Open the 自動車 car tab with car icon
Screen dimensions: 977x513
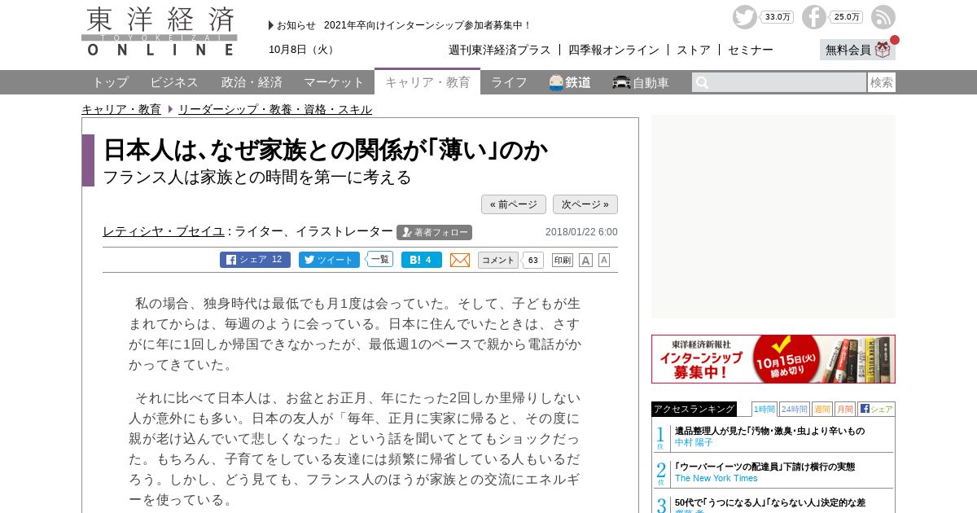pyautogui.click(x=641, y=82)
